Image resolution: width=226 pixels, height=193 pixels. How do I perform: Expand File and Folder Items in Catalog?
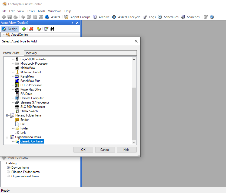8,172
